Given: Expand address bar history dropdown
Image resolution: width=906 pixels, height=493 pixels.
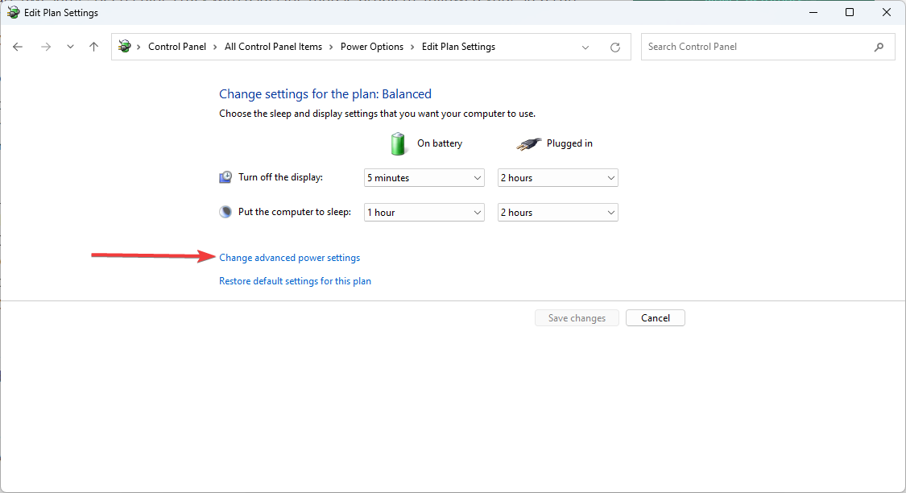Looking at the screenshot, I should pos(585,47).
